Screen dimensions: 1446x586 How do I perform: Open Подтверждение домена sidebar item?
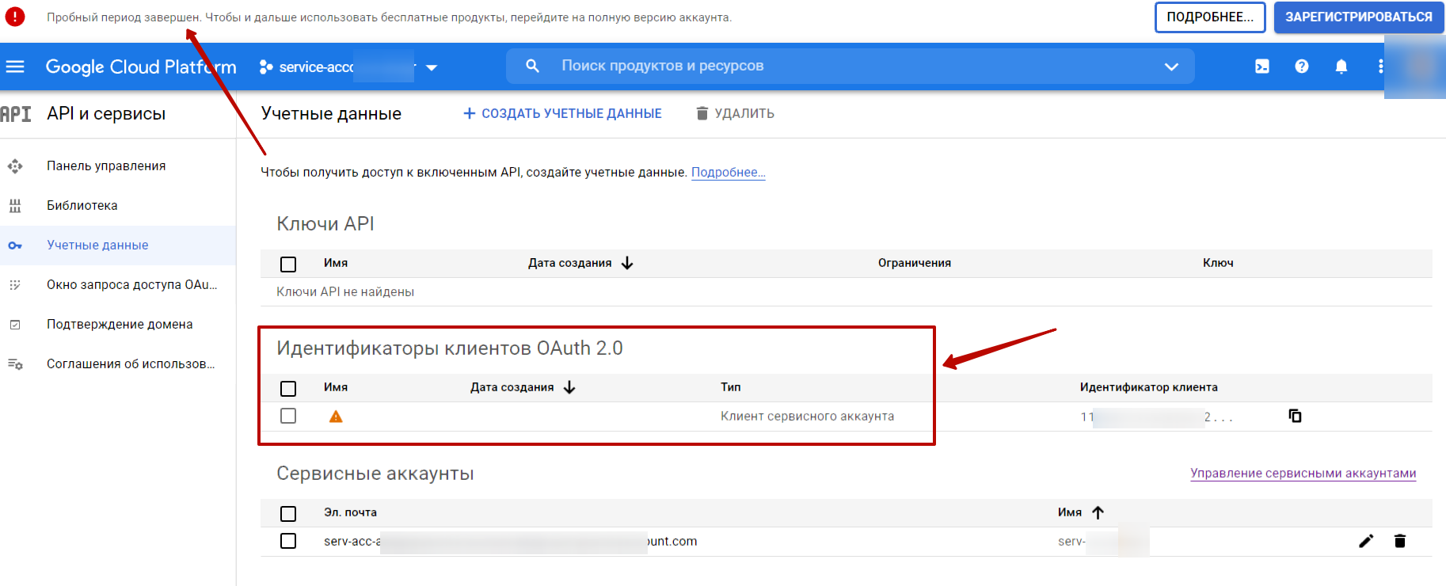point(120,324)
